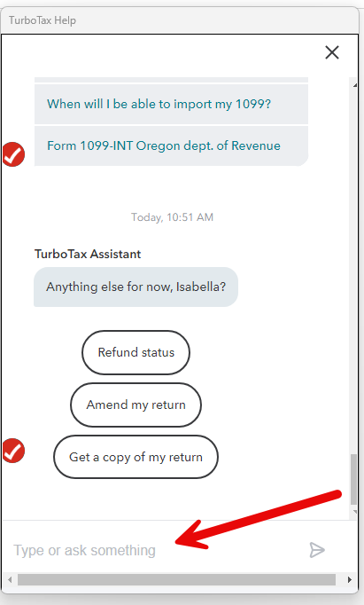This screenshot has height=605, width=364.
Task: Click the TurboTax checkmark avatar beside Get a copy
Action: pyautogui.click(x=13, y=451)
